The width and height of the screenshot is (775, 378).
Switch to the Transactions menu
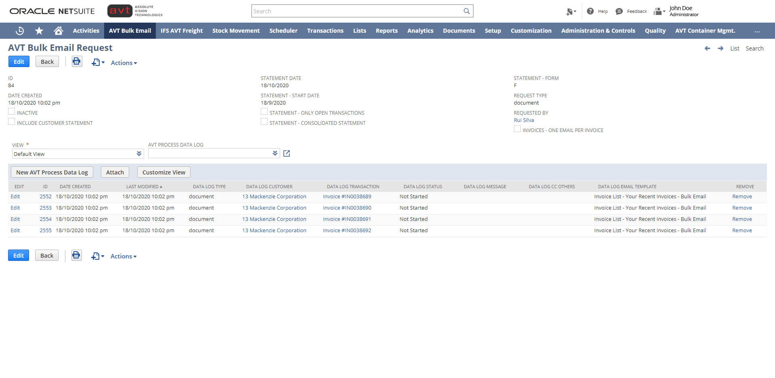[x=325, y=30]
